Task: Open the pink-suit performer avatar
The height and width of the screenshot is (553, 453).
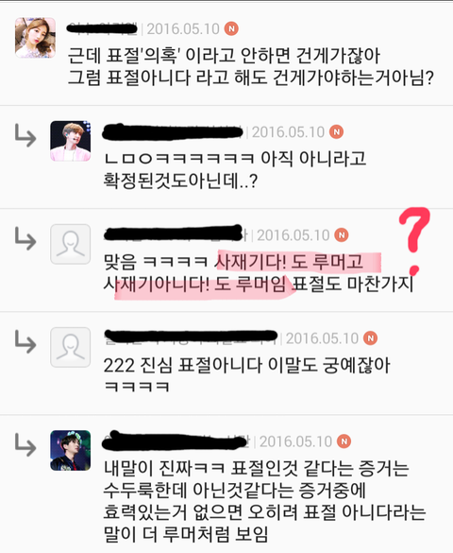Action: (71, 141)
